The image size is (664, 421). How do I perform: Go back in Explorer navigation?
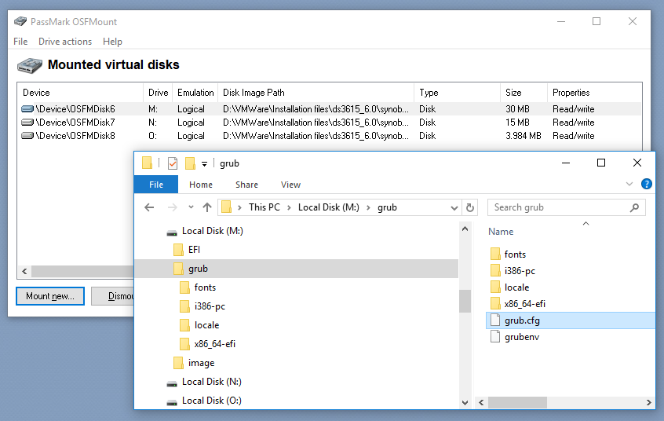click(x=149, y=207)
